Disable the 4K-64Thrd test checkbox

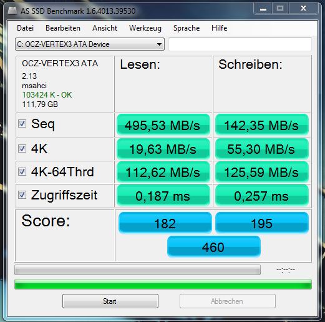pyautogui.click(x=22, y=172)
